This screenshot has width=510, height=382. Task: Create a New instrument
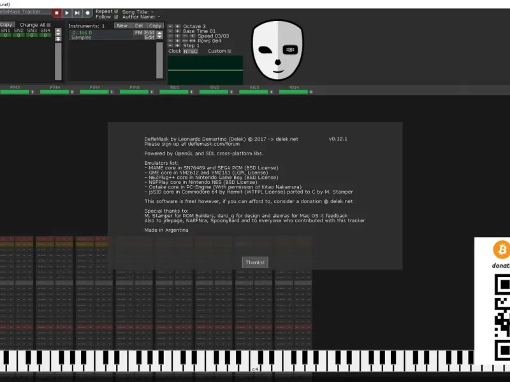[x=122, y=25]
